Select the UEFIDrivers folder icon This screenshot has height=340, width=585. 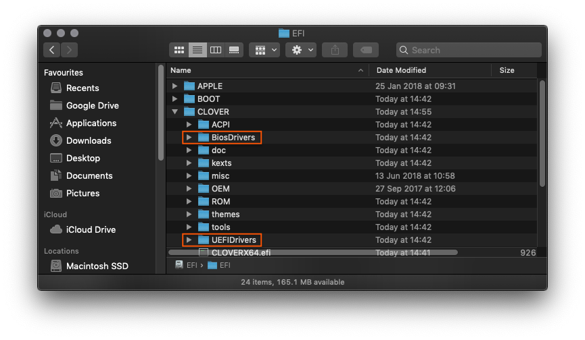[204, 240]
